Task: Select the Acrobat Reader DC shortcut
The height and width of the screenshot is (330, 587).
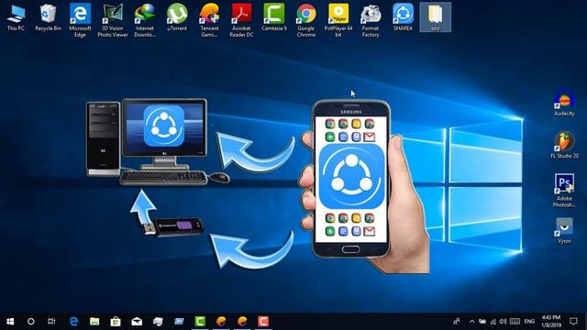Action: point(241,20)
